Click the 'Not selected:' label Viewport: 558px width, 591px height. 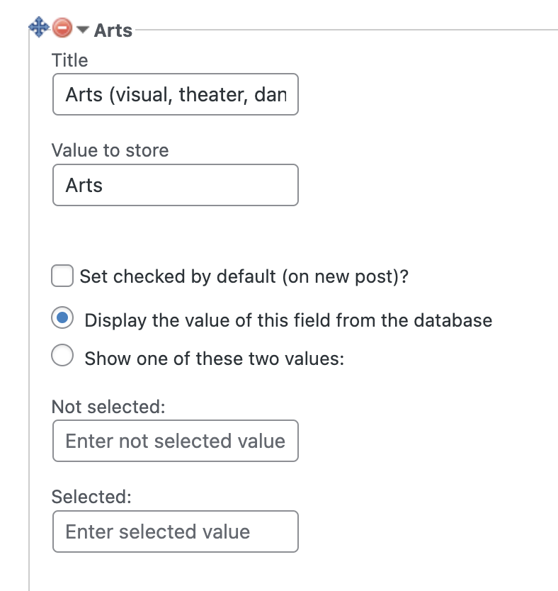[x=108, y=407]
